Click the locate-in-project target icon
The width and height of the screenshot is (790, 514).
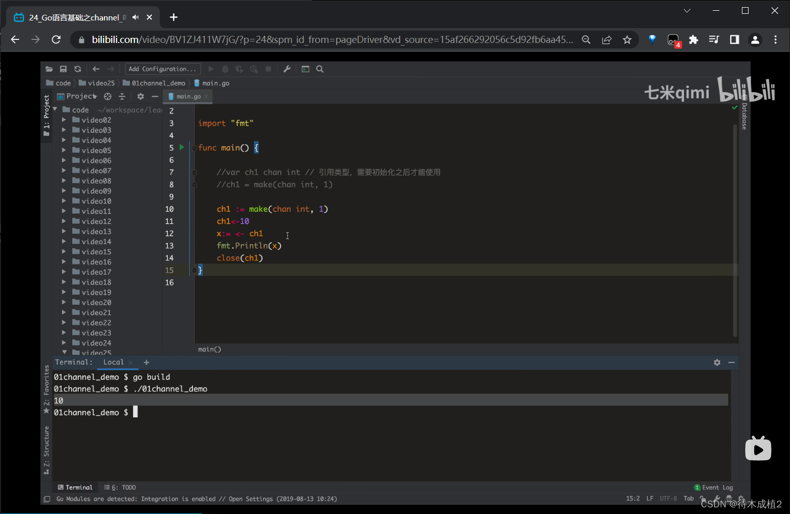click(x=107, y=96)
